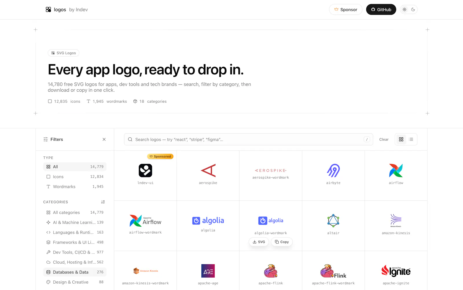The width and height of the screenshot is (463, 290).
Task: Click the slash shortcut hint in search
Action: [367, 139]
